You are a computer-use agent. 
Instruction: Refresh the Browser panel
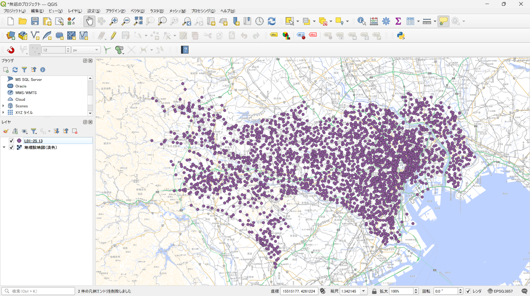coord(15,70)
